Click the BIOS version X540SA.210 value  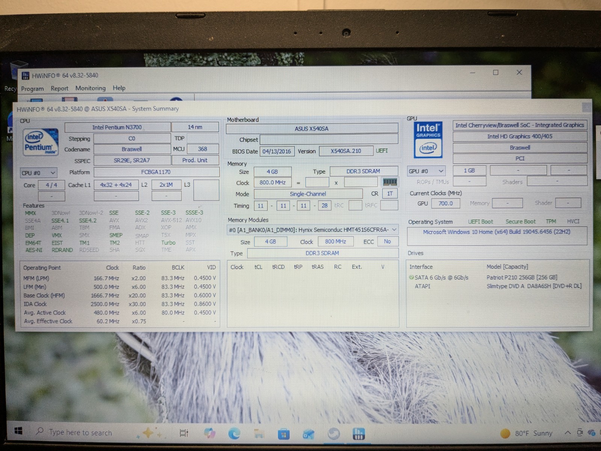pos(346,151)
